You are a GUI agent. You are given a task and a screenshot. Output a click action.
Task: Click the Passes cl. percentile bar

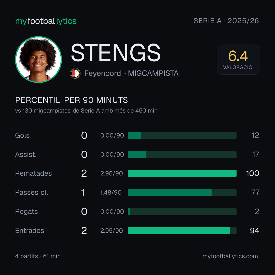[x=182, y=193]
